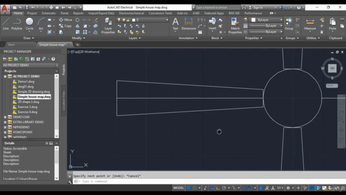
Task: Click the Plot print icon in quick access toolbar
Action: coord(51,7)
